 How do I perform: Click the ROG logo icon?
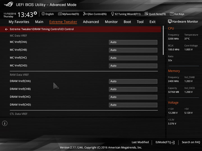[8, 4]
